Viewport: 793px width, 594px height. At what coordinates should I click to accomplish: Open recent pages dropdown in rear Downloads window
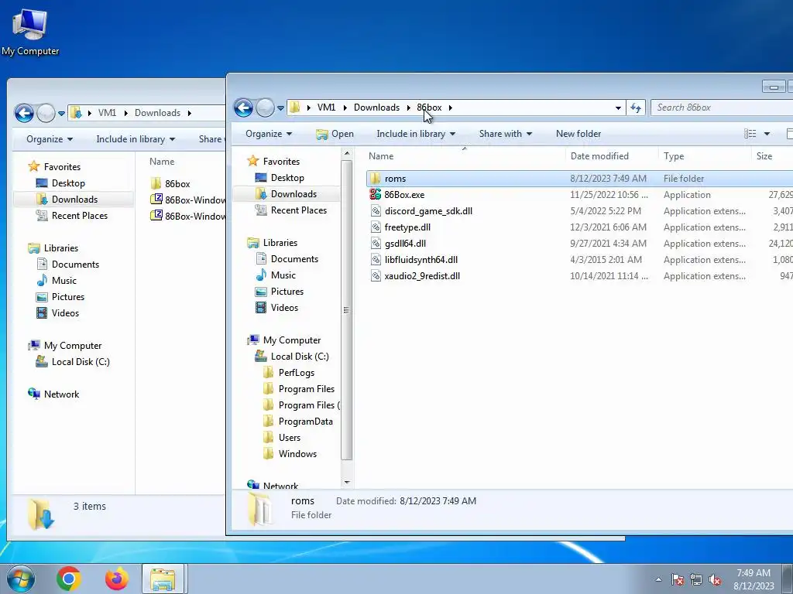click(x=61, y=114)
